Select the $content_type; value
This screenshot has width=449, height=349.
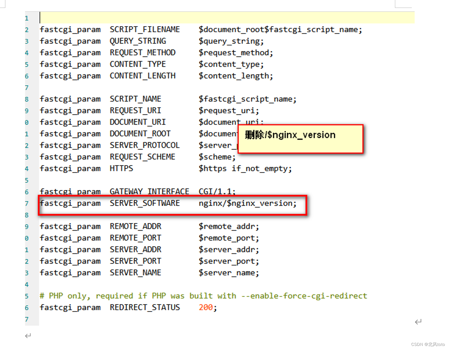pyautogui.click(x=231, y=65)
